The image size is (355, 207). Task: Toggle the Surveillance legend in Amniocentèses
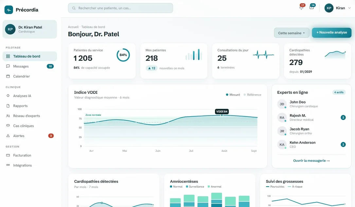[195, 187]
